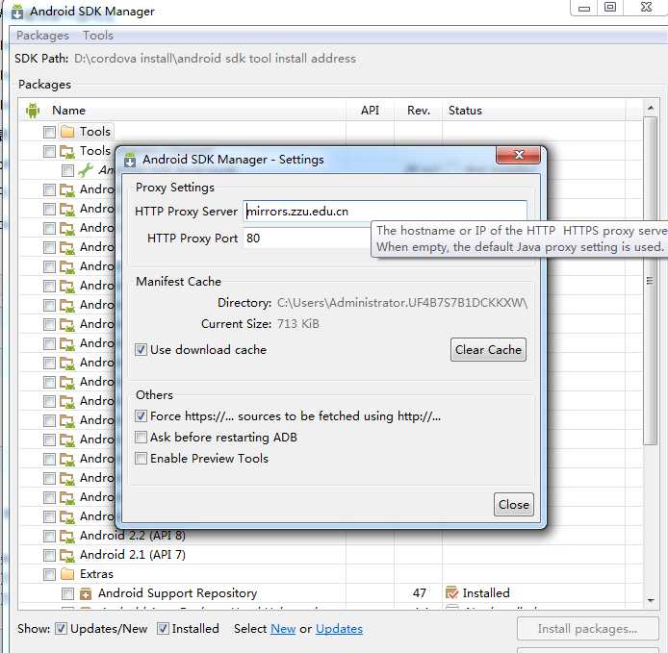Click the red X of Settings dialog
The height and width of the screenshot is (653, 668).
pyautogui.click(x=519, y=155)
